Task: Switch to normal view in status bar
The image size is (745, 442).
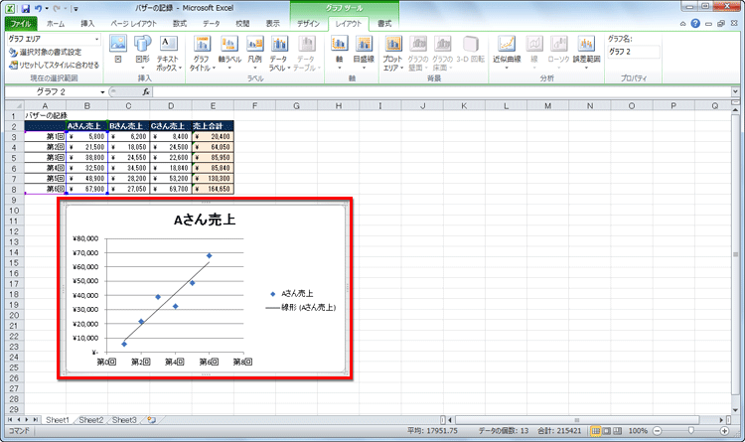Action: [x=595, y=431]
